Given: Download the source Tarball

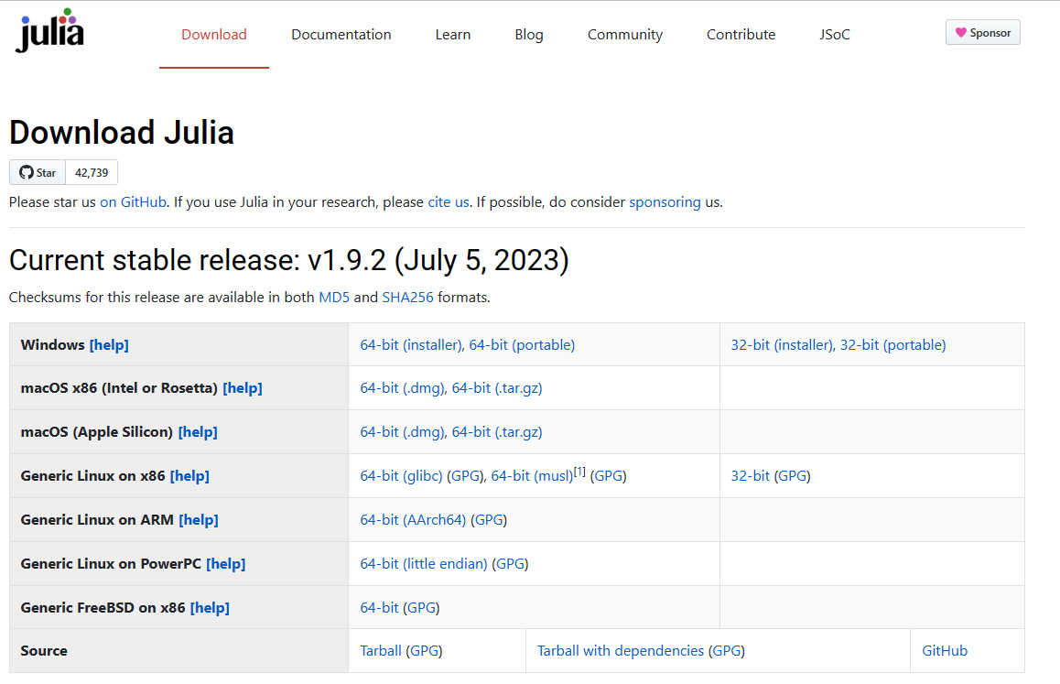Looking at the screenshot, I should 381,651.
